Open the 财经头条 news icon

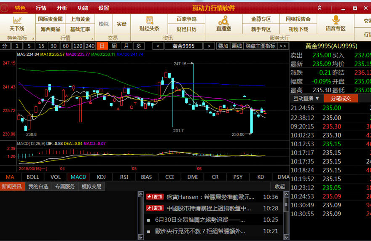[149, 24]
